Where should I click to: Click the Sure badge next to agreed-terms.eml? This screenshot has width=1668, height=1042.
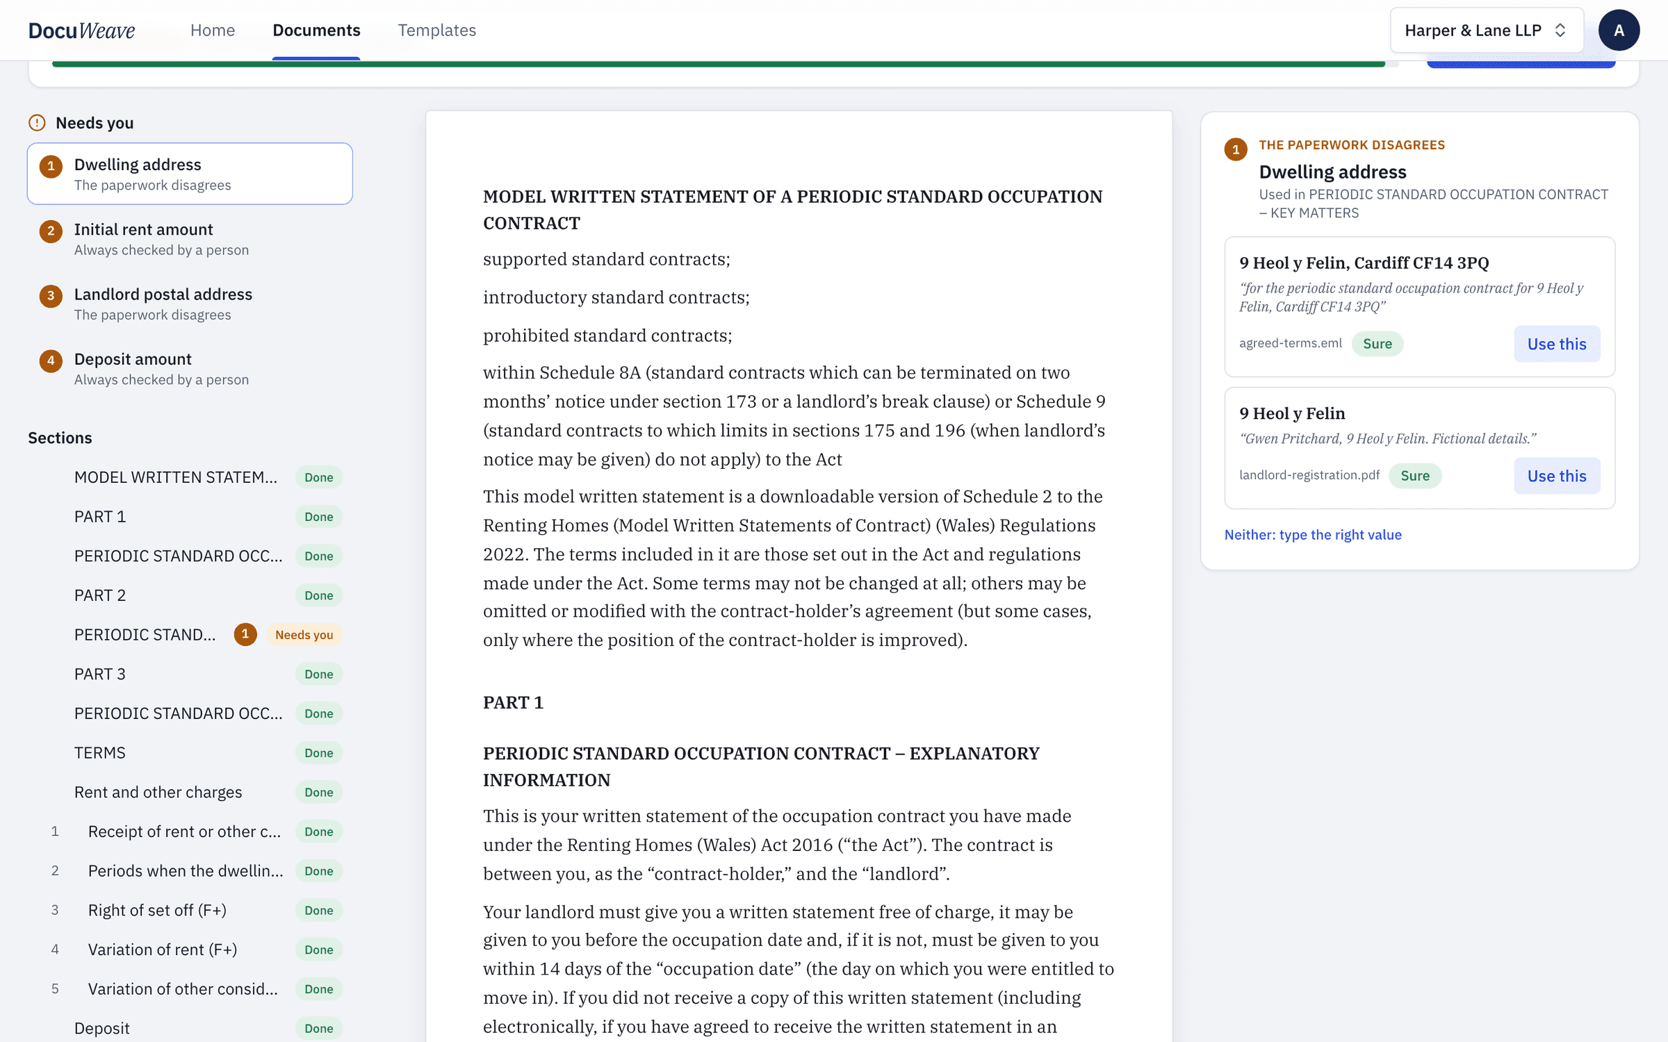point(1377,344)
